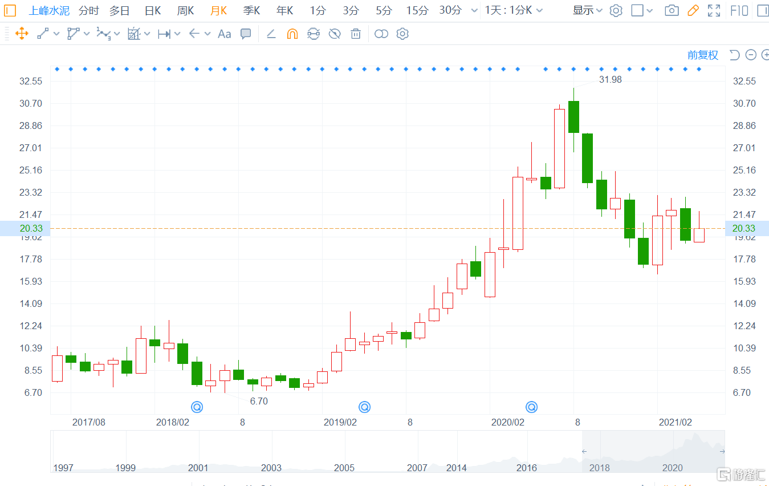Select the comment bubble note tool
This screenshot has width=769, height=486.
coord(246,34)
